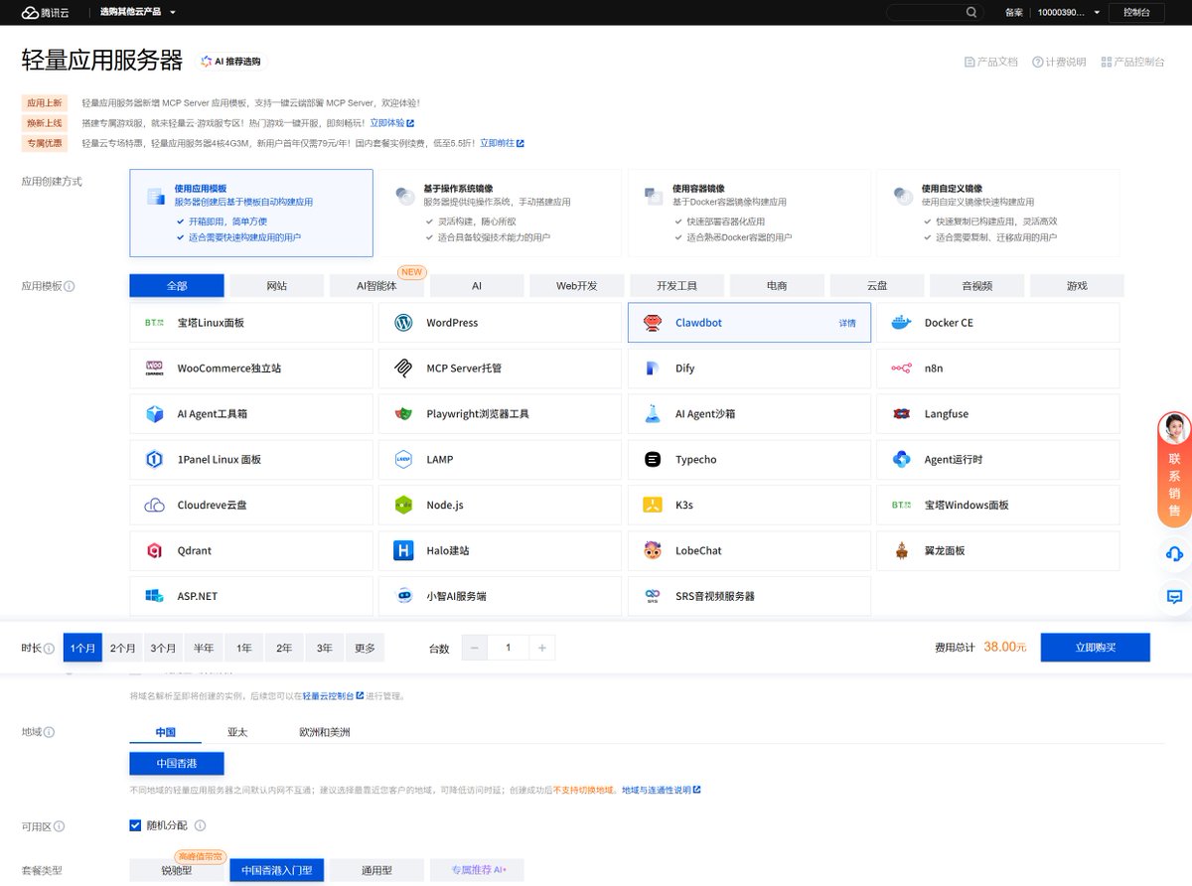Image resolution: width=1192 pixels, height=886 pixels.
Task: Select the Cloudreve云盘 cloud icon
Action: pos(154,506)
